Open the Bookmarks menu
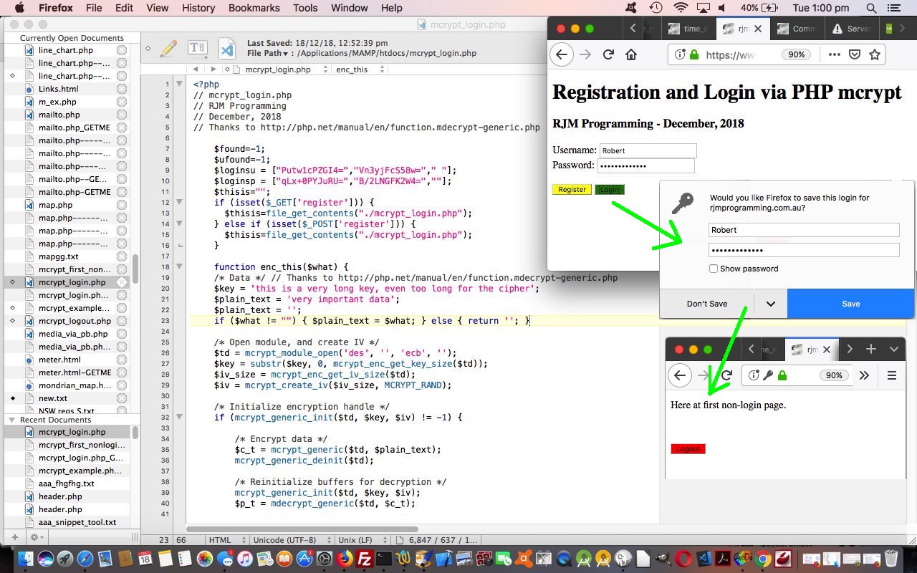917x573 pixels. coord(254,8)
